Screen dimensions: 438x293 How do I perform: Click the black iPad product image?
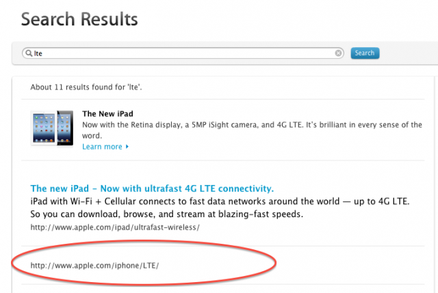pos(66,128)
